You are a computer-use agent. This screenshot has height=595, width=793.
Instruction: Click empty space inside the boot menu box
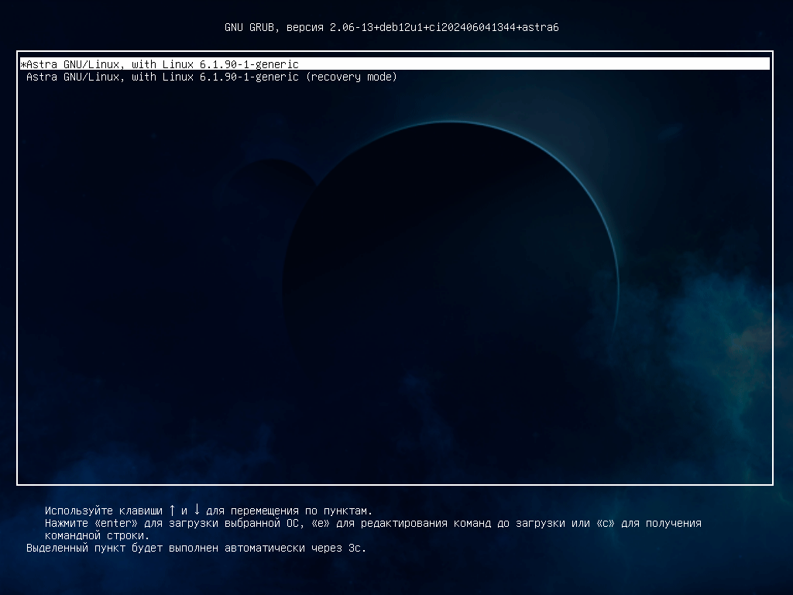pos(387,310)
